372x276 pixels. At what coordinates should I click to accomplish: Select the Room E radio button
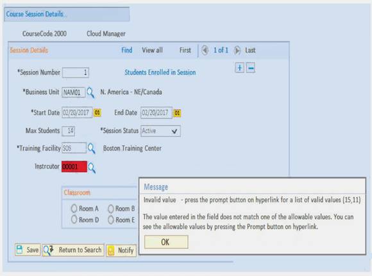click(110, 220)
